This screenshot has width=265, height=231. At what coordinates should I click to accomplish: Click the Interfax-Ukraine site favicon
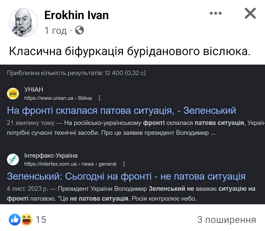coord(13,160)
